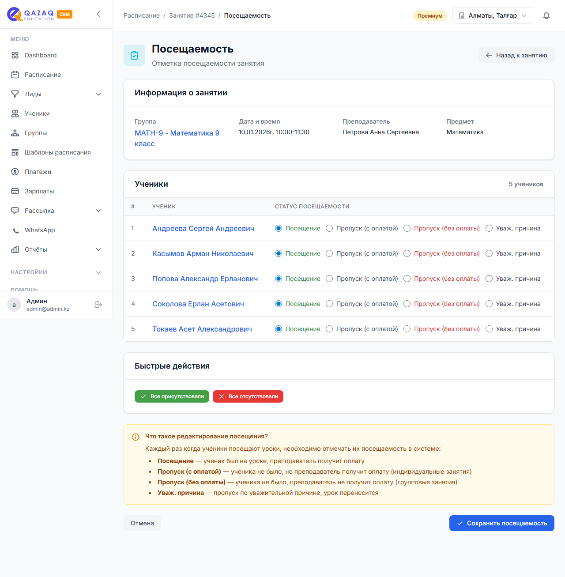The height and width of the screenshot is (577, 565).
Task: Set Касымов Арман to Уваж. причина
Action: point(489,253)
